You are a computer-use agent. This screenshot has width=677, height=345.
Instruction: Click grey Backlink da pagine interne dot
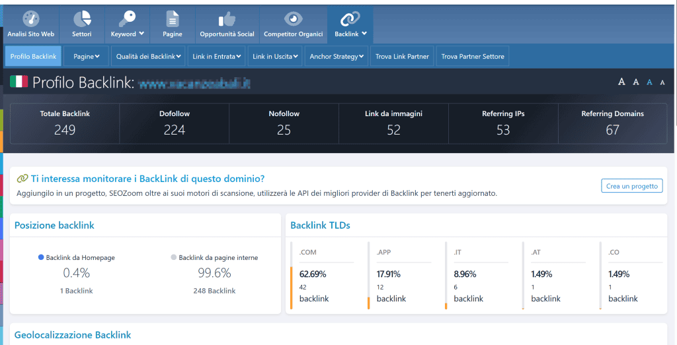pyautogui.click(x=174, y=257)
